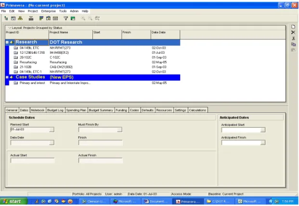Click the print/export toolbar icon
The image size is (299, 206).
[31, 18]
